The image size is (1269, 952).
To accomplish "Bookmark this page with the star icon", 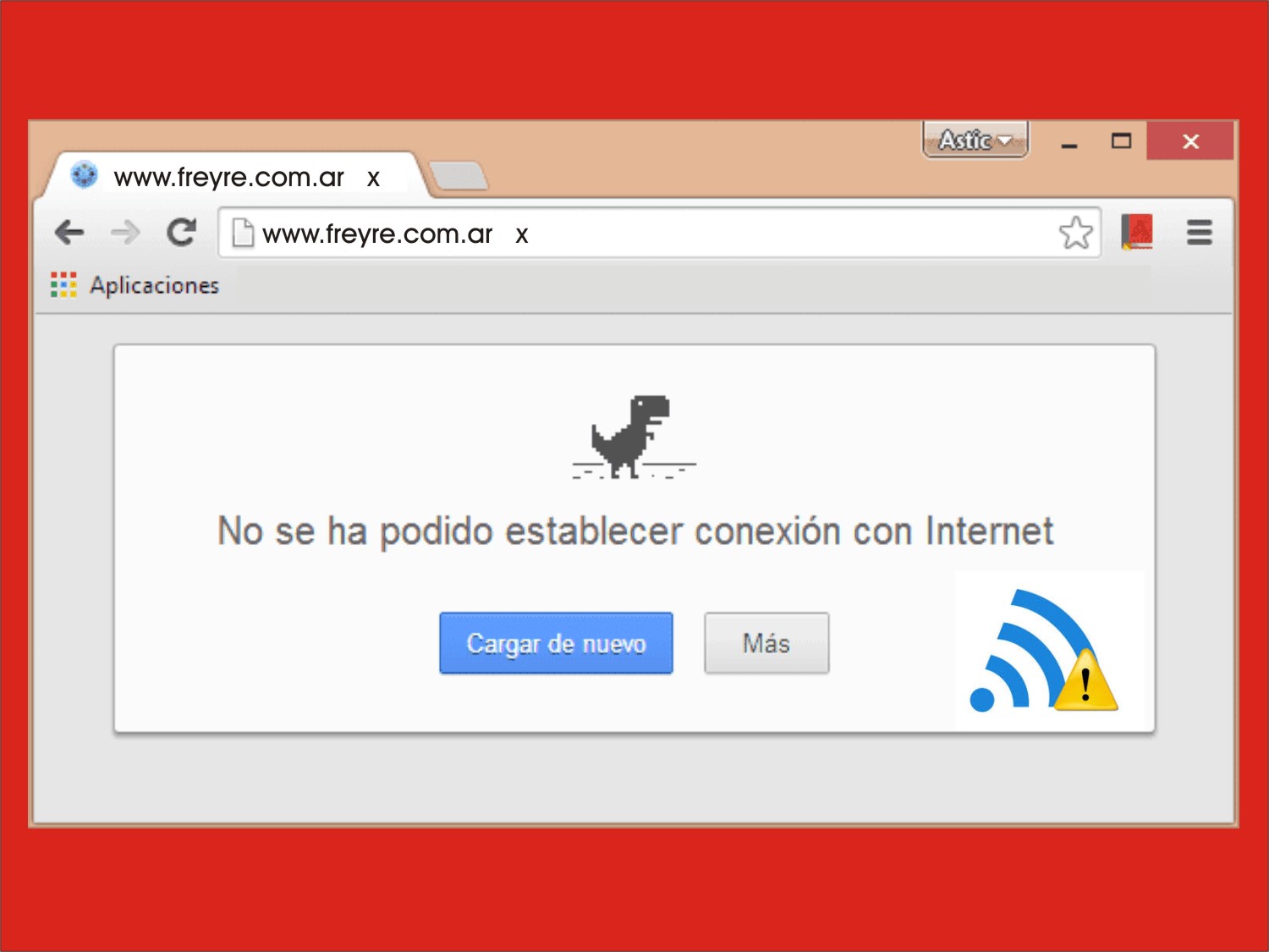I will point(1075,233).
